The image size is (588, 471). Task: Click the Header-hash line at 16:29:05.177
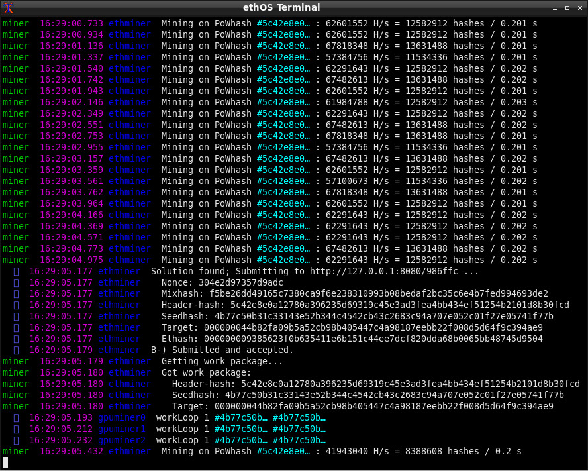pyautogui.click(x=291, y=305)
